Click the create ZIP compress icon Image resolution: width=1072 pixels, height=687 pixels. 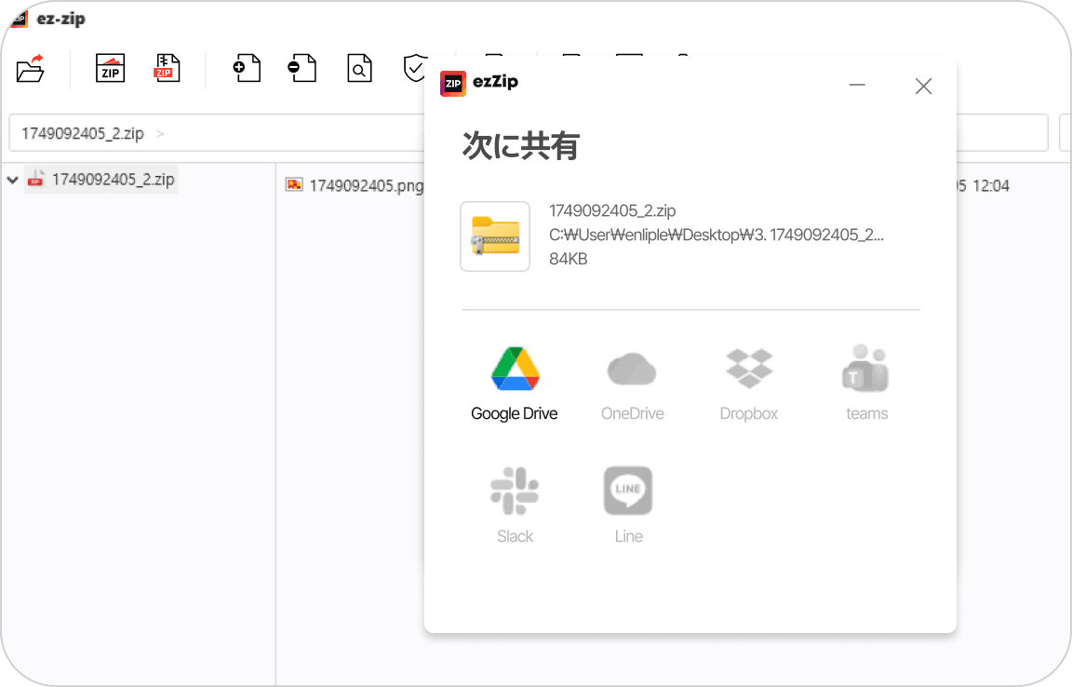pyautogui.click(x=110, y=69)
